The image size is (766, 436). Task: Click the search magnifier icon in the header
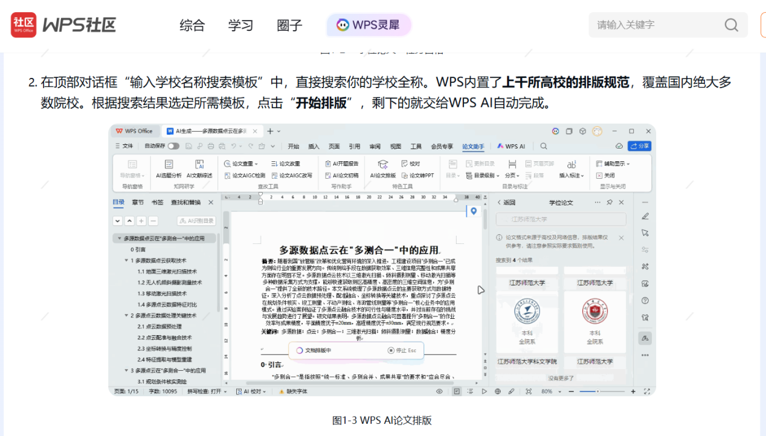(731, 25)
